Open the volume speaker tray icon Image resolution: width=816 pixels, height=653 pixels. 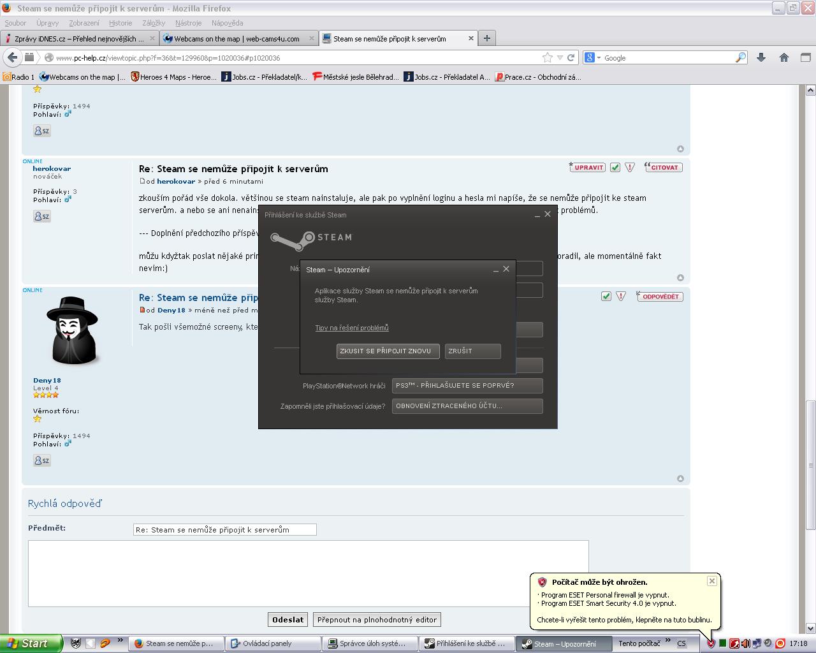coord(745,643)
